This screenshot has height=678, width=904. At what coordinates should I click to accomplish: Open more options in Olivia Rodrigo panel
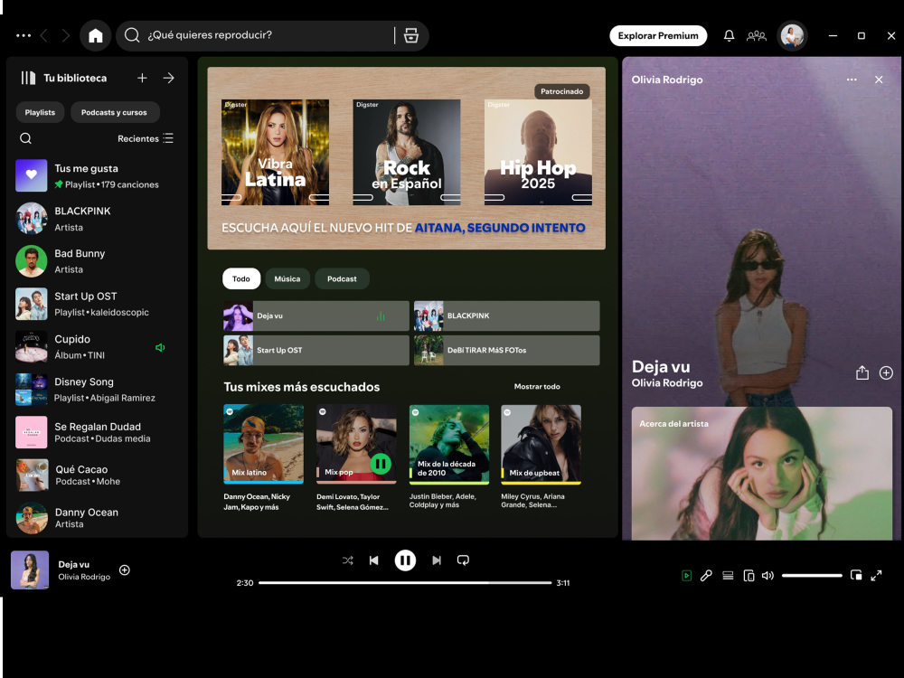852,80
